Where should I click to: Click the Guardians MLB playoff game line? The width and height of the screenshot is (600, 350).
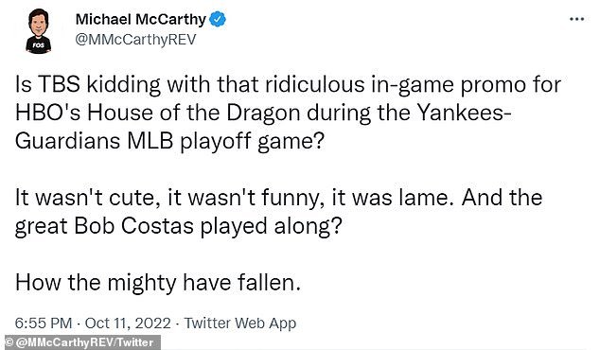tap(169, 142)
